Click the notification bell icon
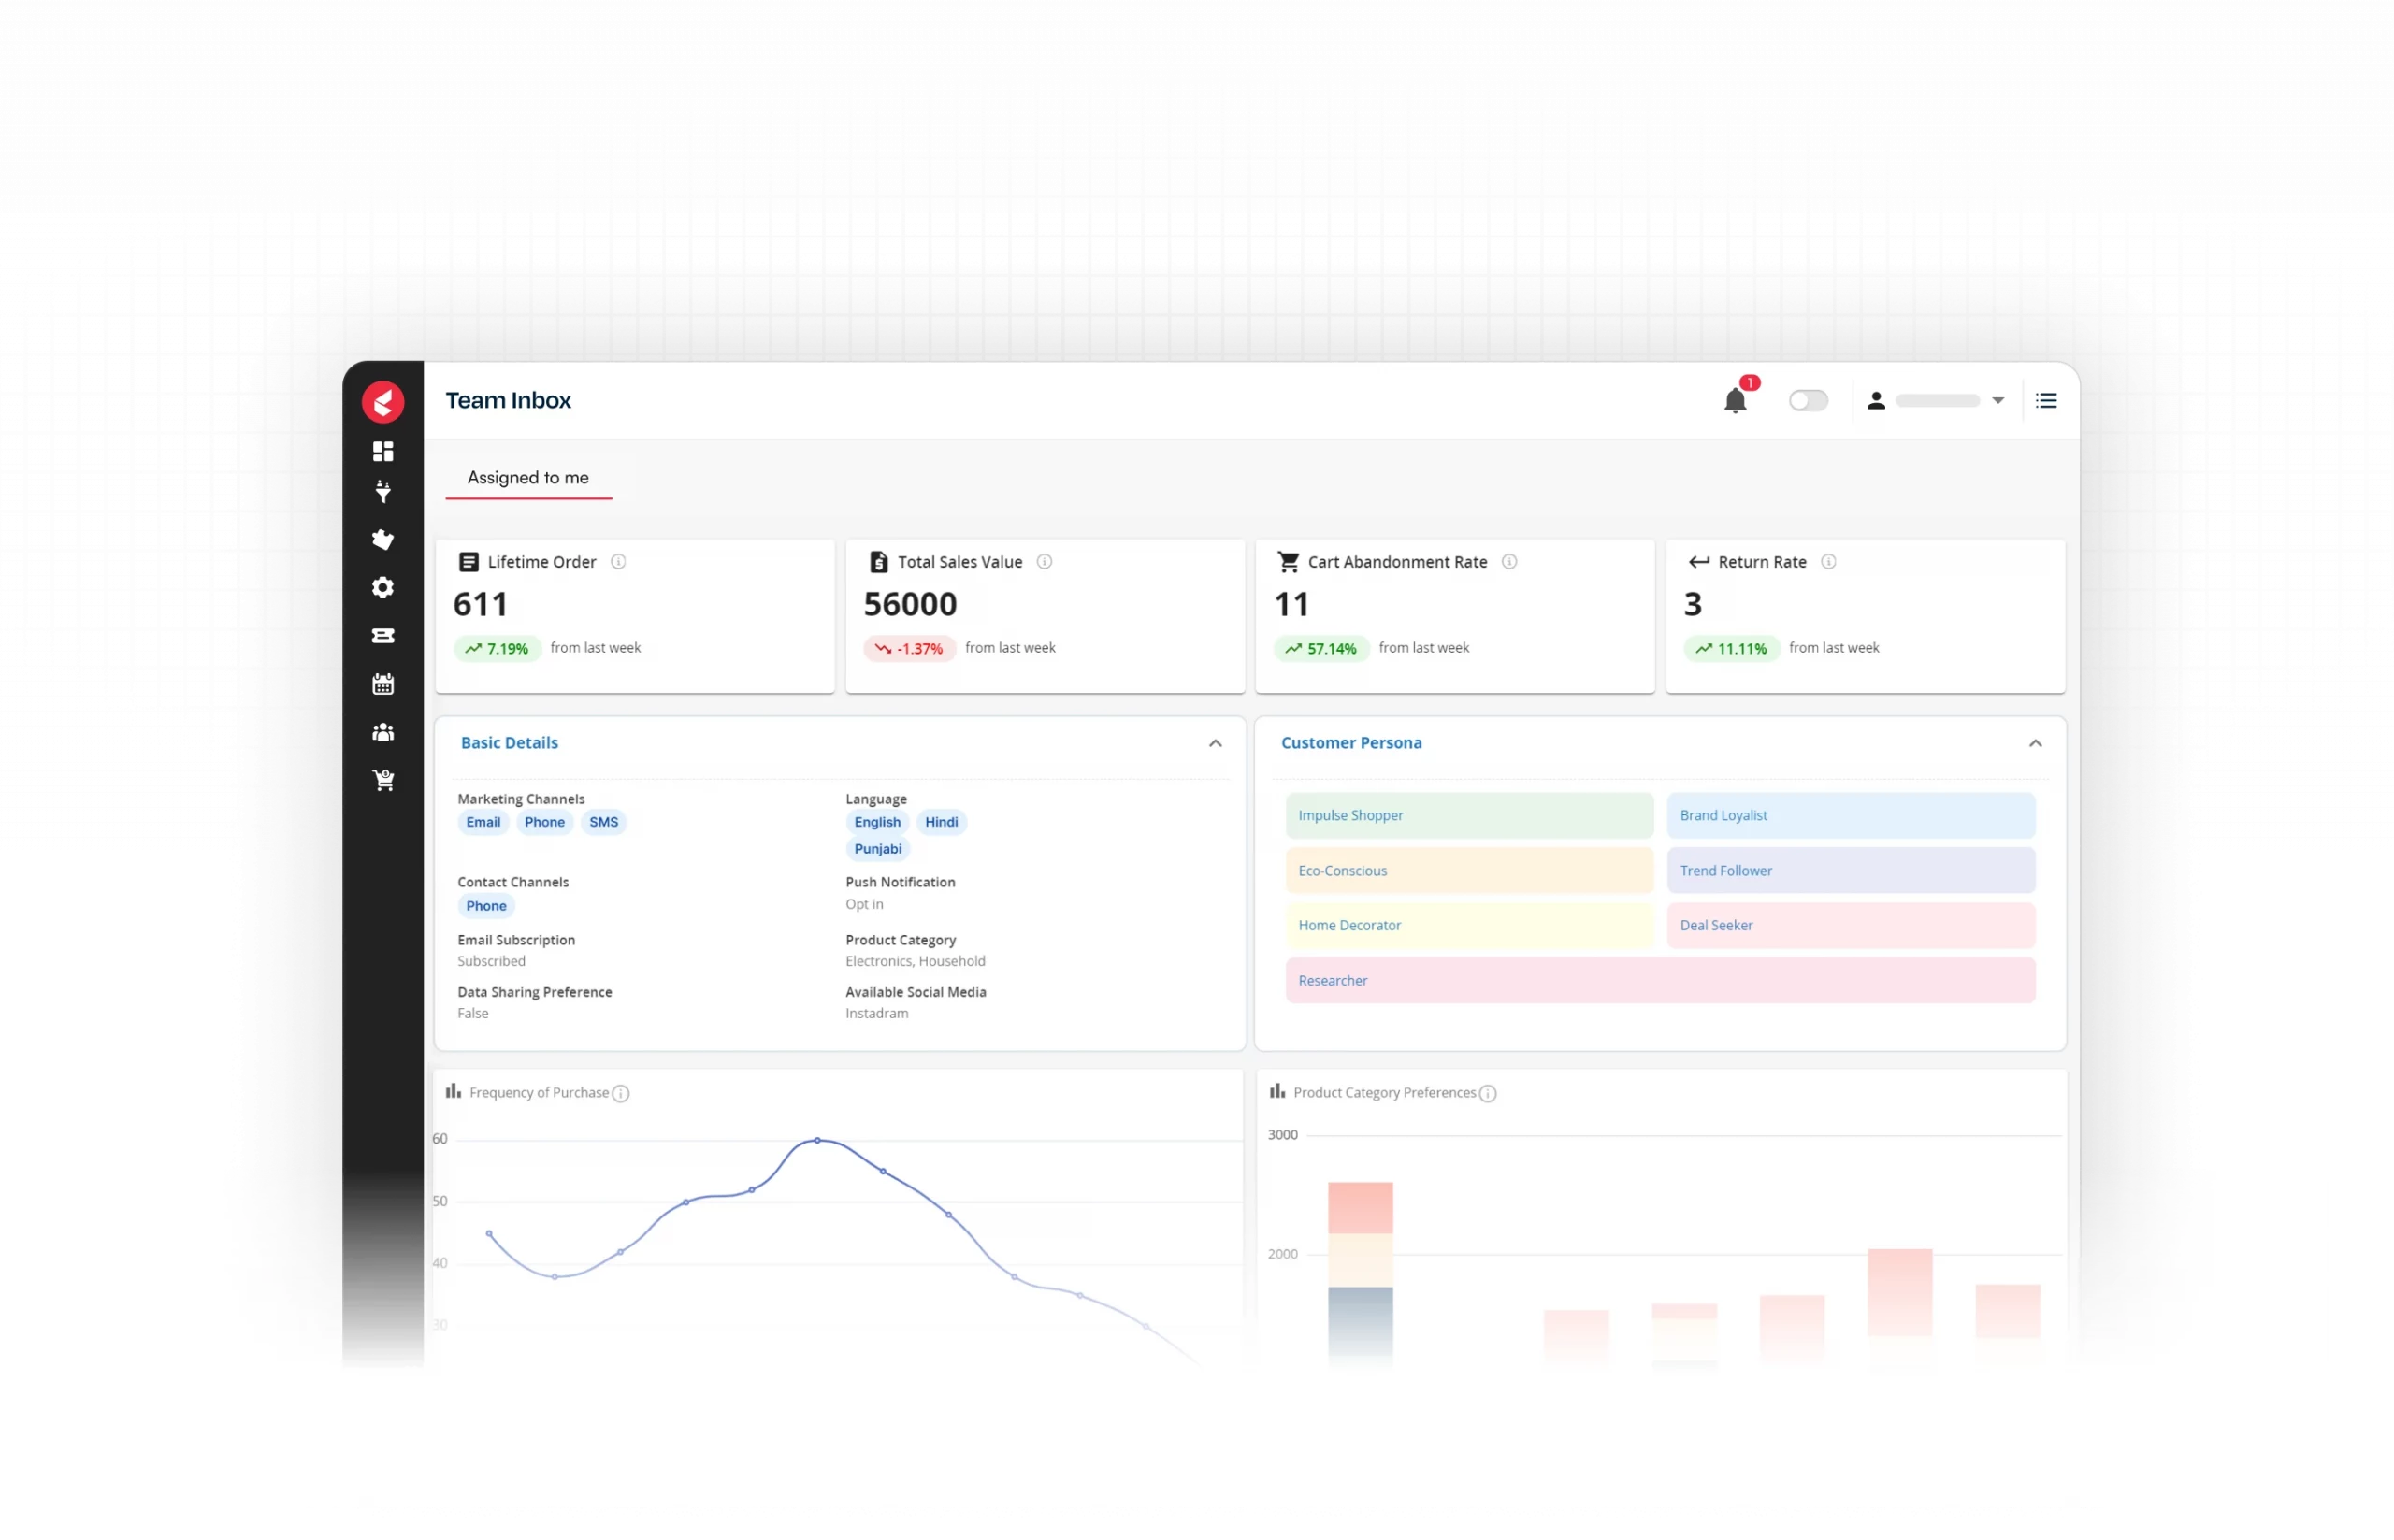The height and width of the screenshot is (1540, 2394). [x=1735, y=401]
